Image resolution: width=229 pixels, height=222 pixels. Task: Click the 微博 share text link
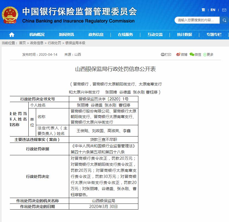(184, 55)
